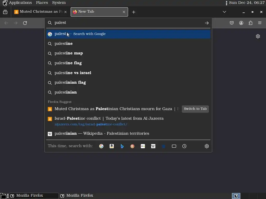Select 'palest — Search with Google' result
Screen dimensions: 266x199
click(x=128, y=34)
